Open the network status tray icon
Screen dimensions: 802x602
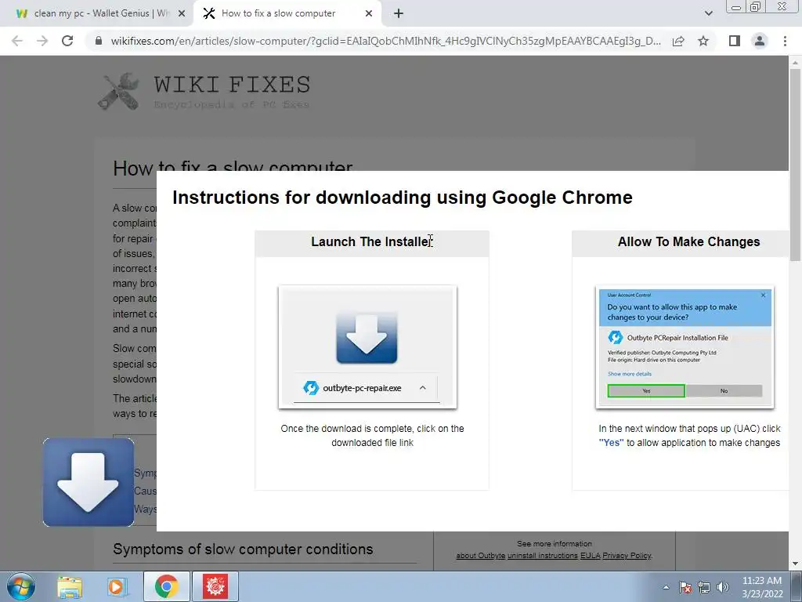(704, 587)
